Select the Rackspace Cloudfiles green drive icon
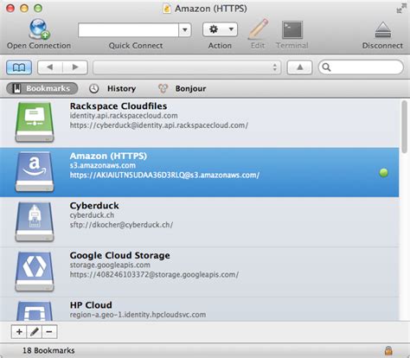The image size is (410, 358). pyautogui.click(x=35, y=122)
